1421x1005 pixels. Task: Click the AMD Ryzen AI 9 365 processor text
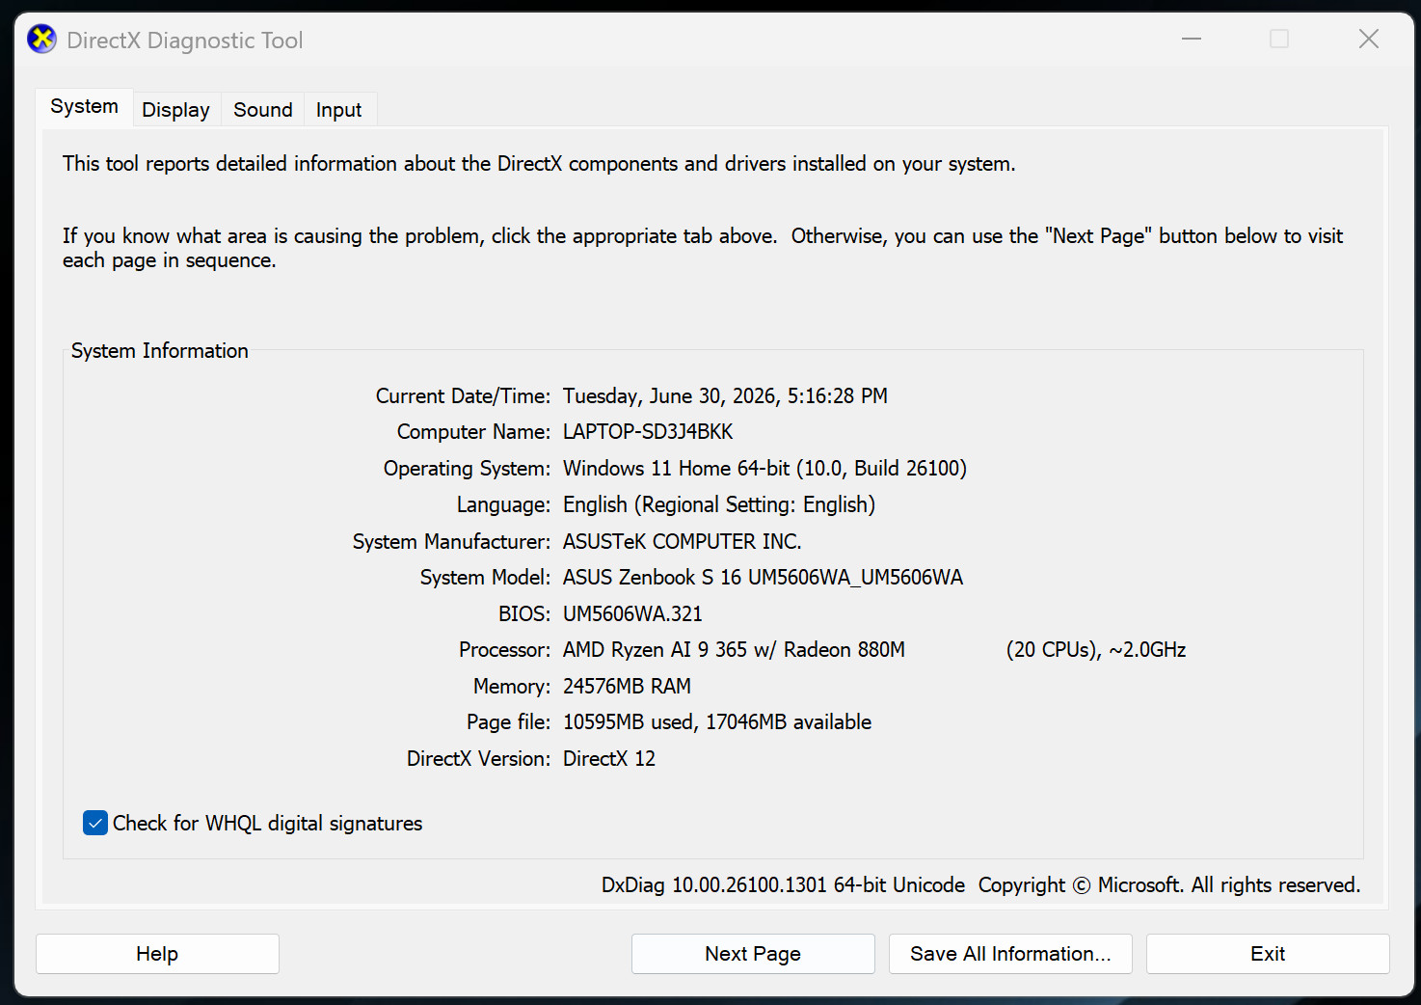[734, 650]
